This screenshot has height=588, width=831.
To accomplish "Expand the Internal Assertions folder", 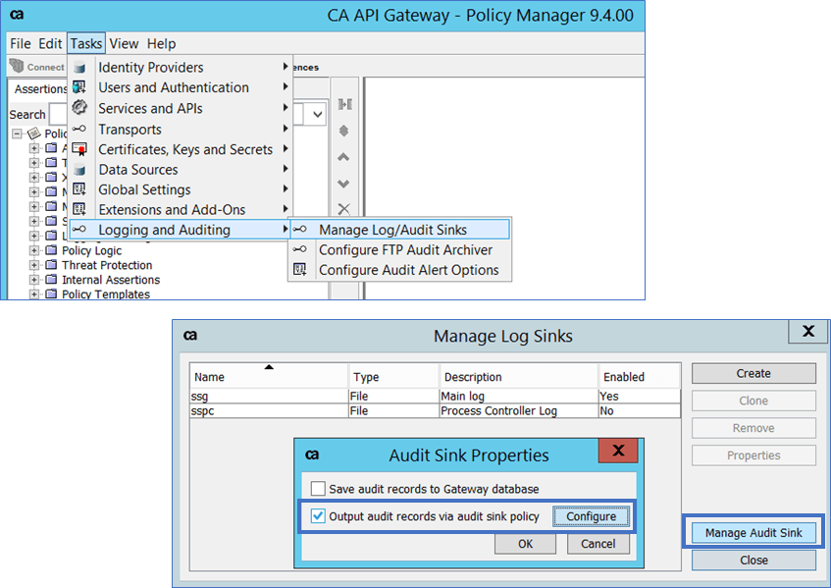I will 34,280.
